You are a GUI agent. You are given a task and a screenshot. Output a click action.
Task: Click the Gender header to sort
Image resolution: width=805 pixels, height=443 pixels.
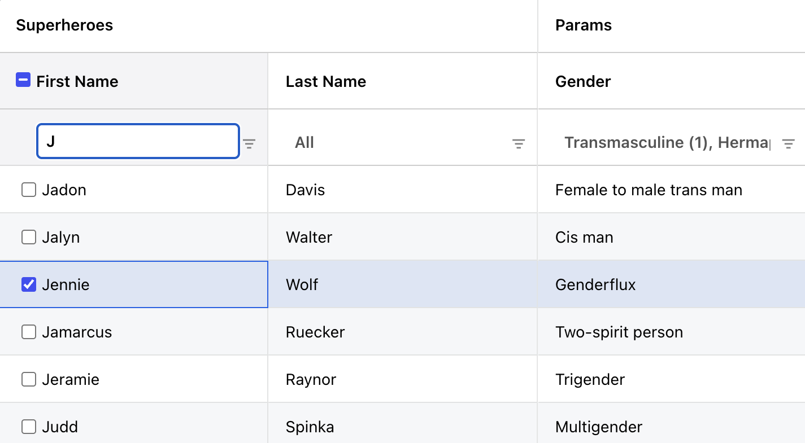click(582, 81)
